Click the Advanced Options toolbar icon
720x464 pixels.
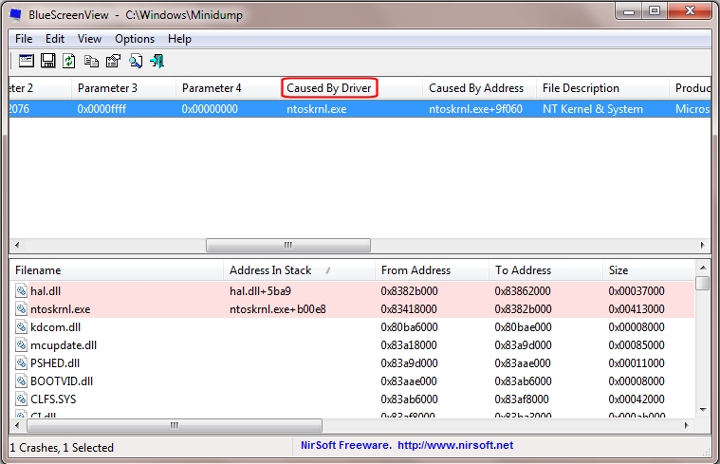pos(26,61)
